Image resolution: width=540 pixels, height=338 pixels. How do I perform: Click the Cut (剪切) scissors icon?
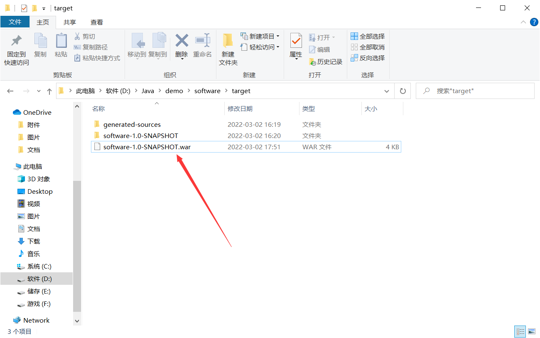[77, 37]
